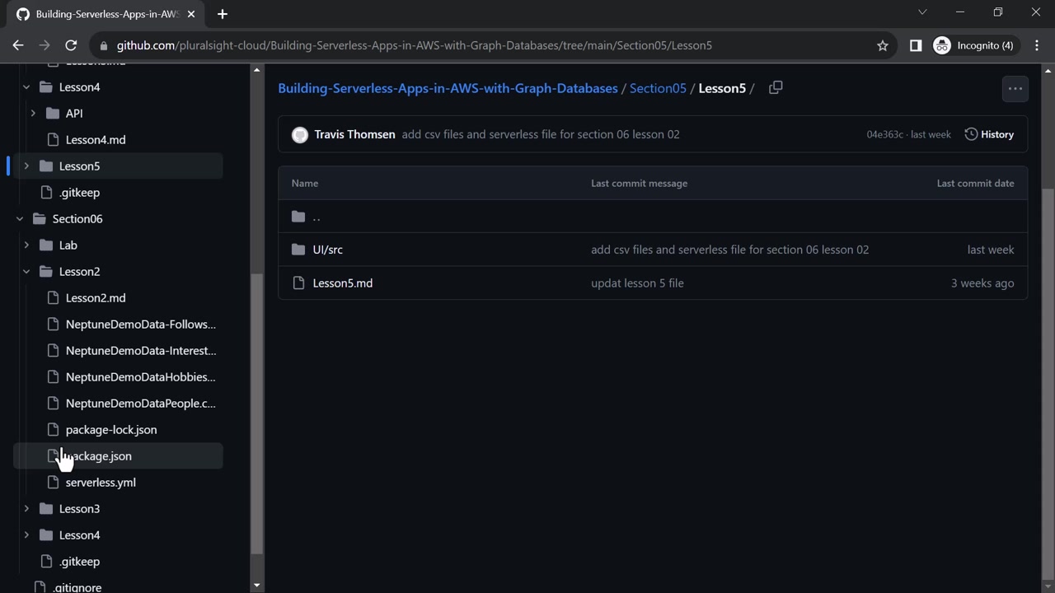1055x593 pixels.
Task: Expand the Lab folder
Action: (x=26, y=245)
